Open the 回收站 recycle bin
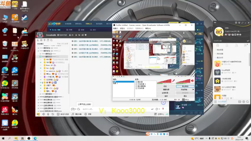 5,45
